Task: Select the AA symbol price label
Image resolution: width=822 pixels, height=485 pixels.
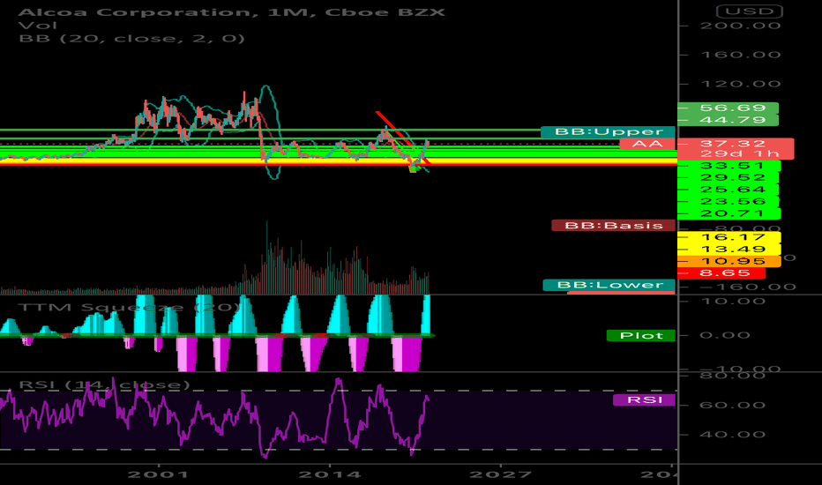Action: pos(647,144)
